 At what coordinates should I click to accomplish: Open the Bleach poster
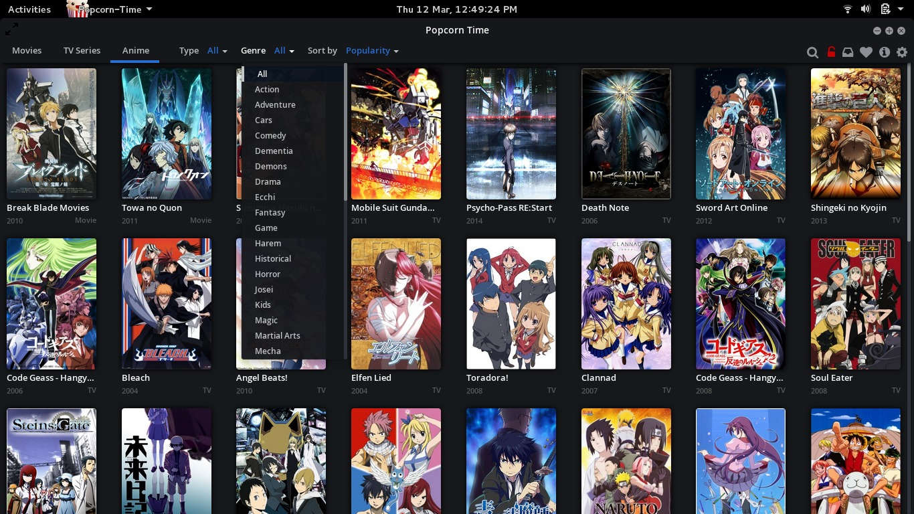point(167,304)
